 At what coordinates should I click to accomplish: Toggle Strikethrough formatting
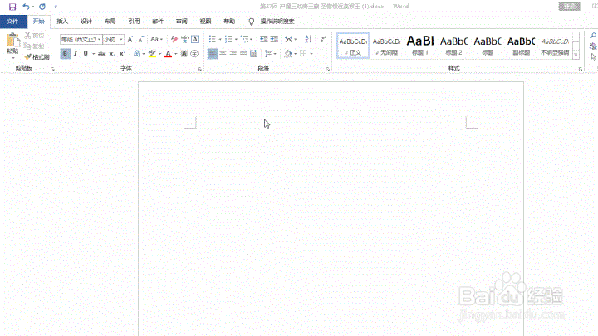pos(101,54)
